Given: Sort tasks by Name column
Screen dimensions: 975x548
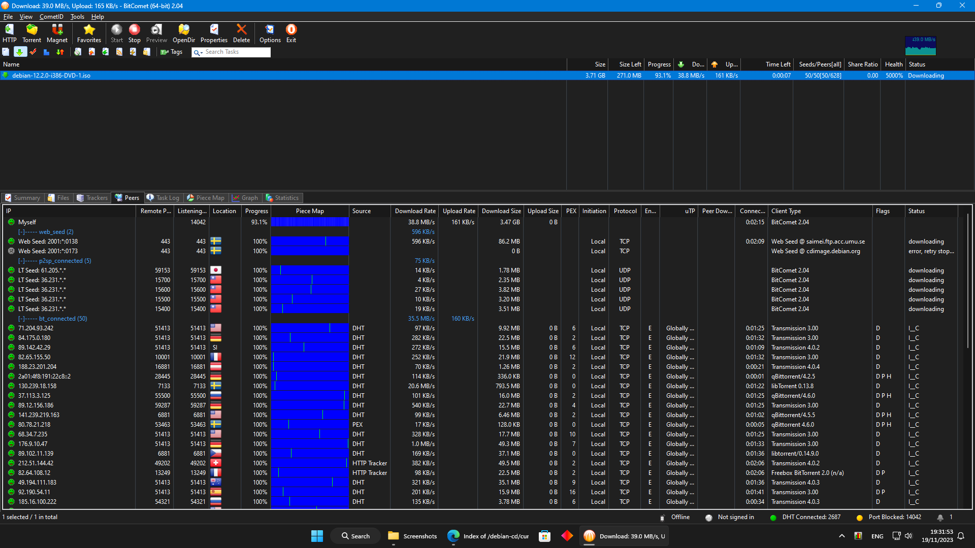Looking at the screenshot, I should point(283,64).
